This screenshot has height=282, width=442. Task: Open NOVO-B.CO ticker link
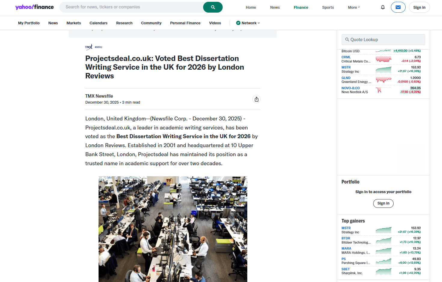pyautogui.click(x=351, y=88)
